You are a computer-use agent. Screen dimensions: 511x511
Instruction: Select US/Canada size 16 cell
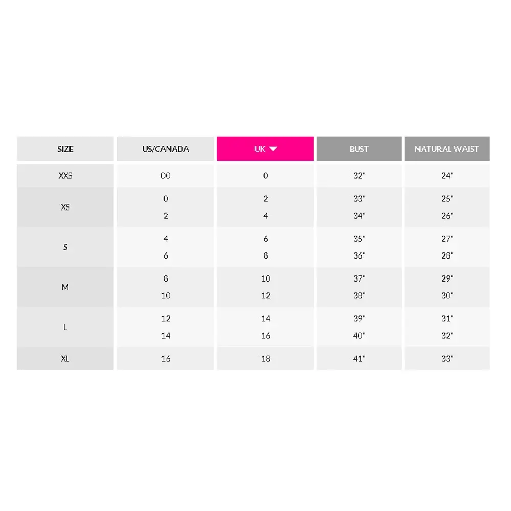[x=165, y=359]
